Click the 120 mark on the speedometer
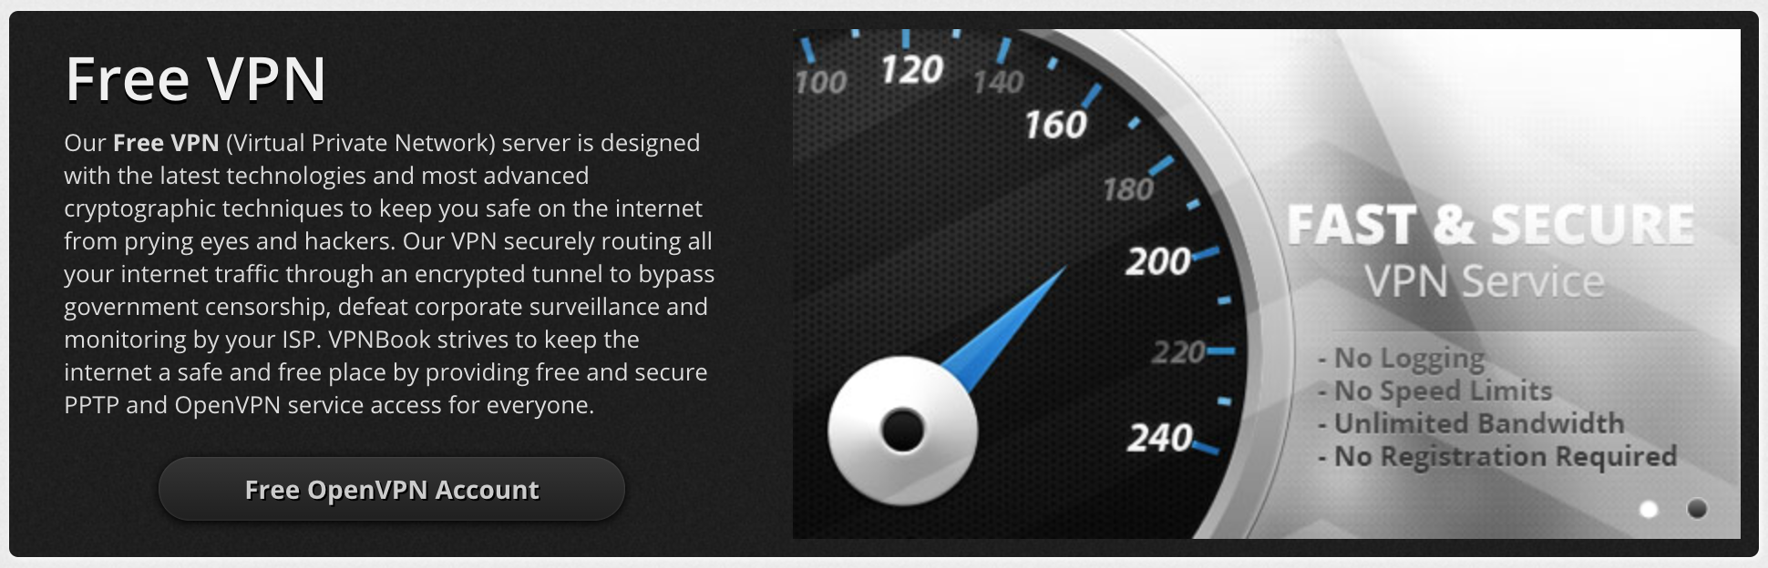1768x568 pixels. (x=911, y=70)
